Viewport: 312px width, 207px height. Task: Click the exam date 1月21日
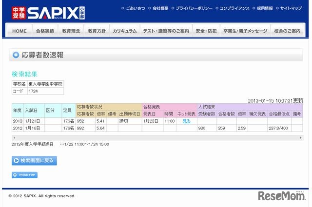click(33, 121)
